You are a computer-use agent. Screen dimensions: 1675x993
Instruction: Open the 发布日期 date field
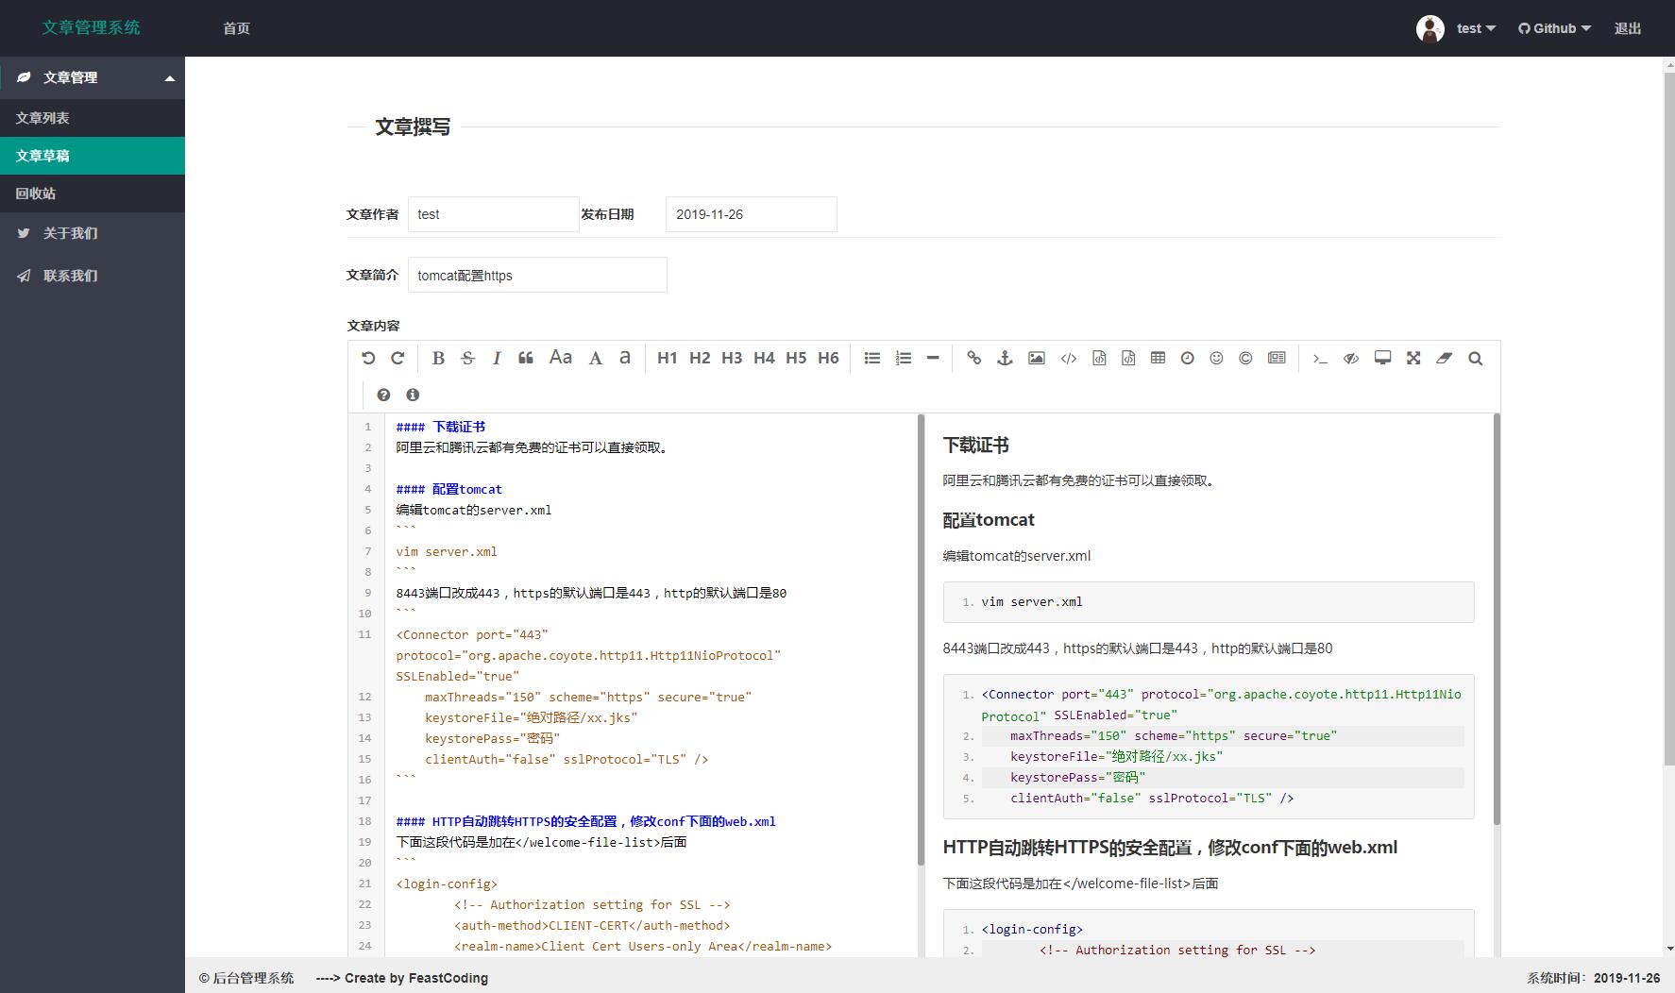tap(751, 214)
